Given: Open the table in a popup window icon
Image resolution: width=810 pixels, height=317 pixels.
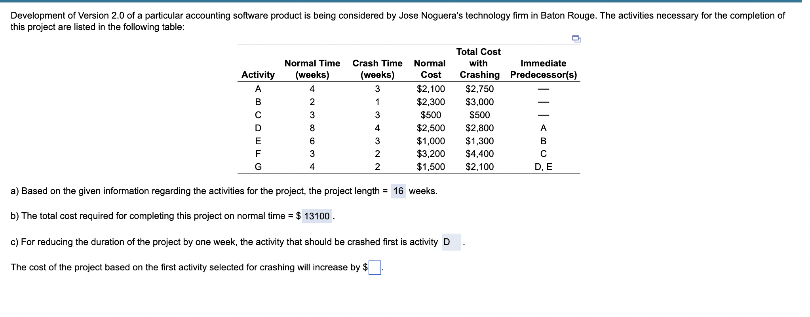Looking at the screenshot, I should [x=576, y=38].
